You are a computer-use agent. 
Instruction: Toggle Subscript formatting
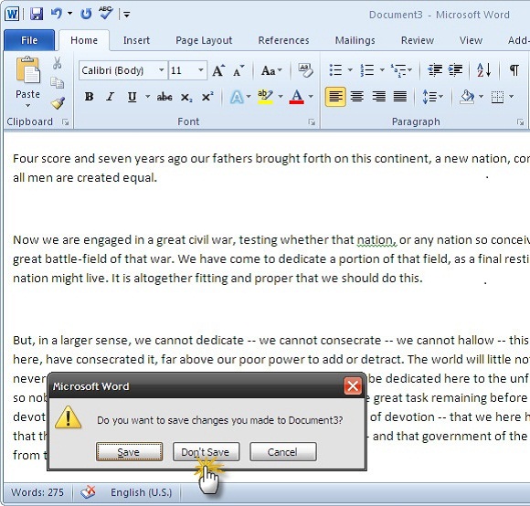pyautogui.click(x=186, y=98)
